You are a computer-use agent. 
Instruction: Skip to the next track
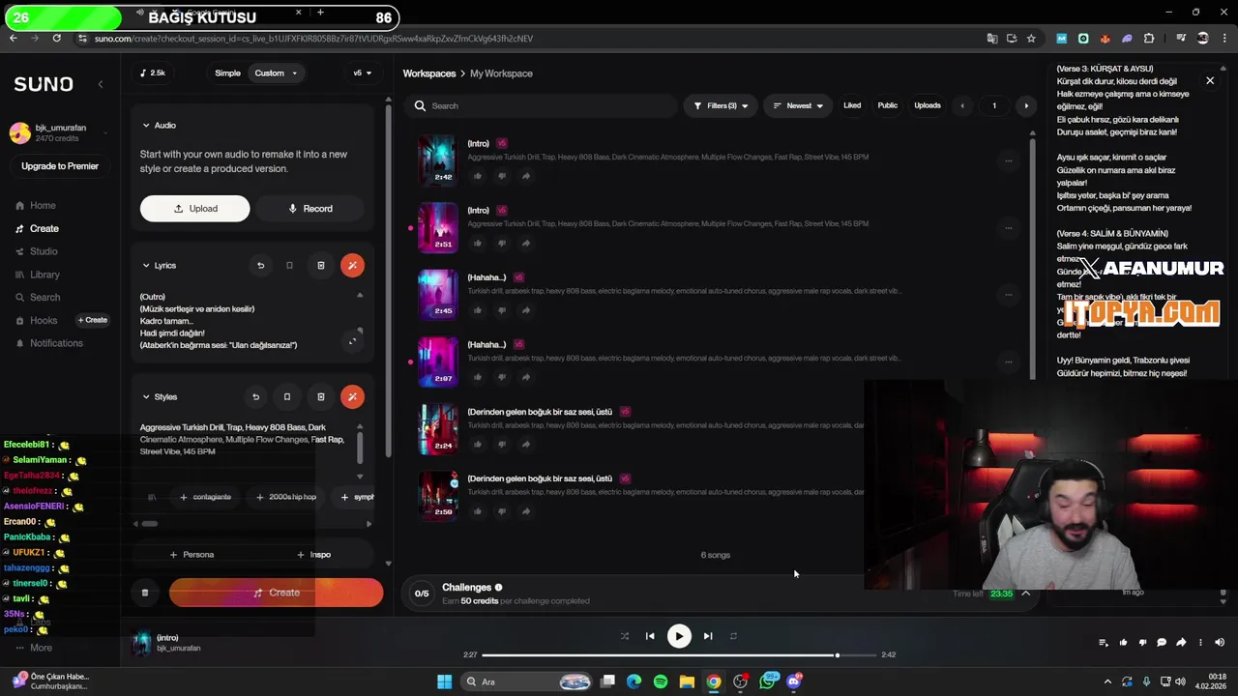(x=708, y=636)
